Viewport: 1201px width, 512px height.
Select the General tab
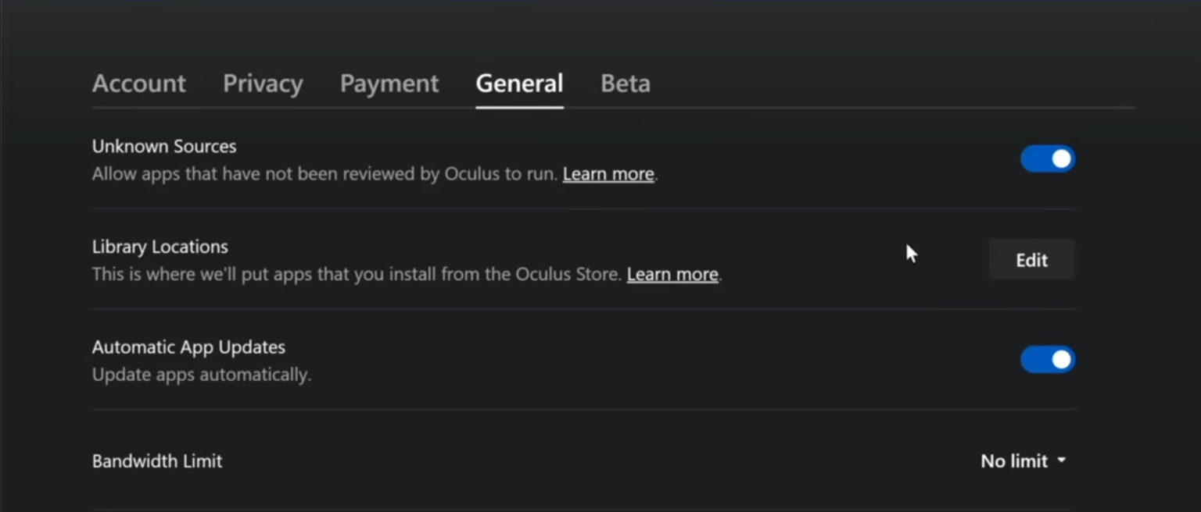click(519, 84)
